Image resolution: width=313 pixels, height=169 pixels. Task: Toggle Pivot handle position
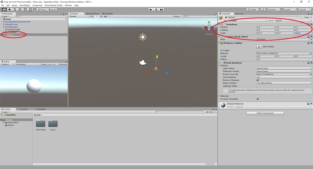coord(42,9)
